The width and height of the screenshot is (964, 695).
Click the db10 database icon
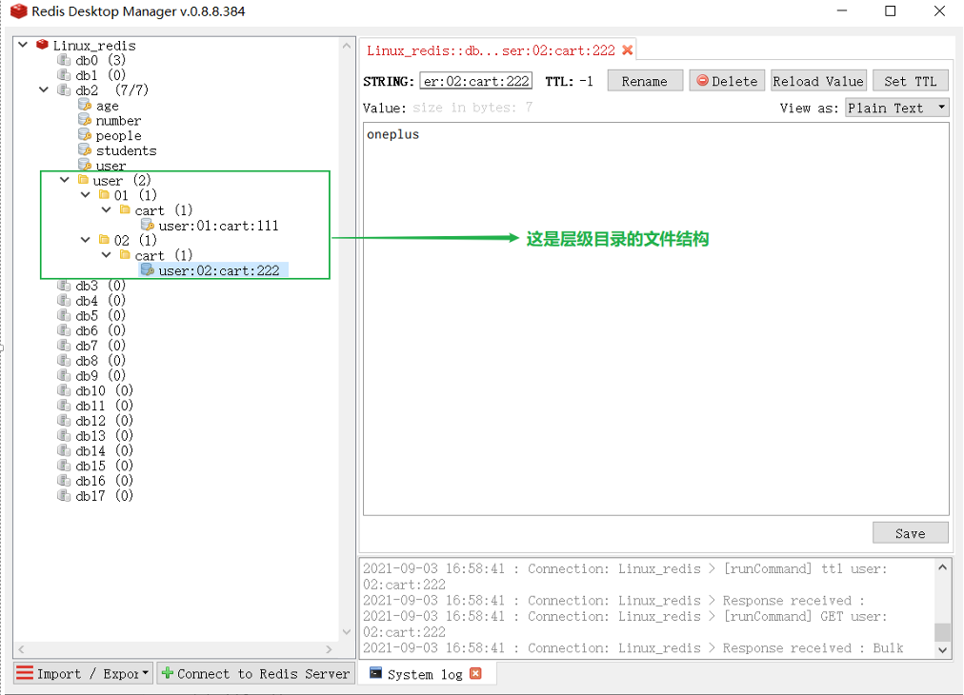pos(63,390)
